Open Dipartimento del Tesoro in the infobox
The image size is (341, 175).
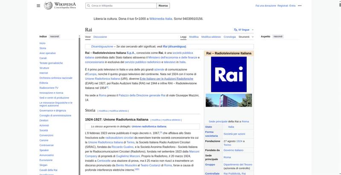(x=238, y=165)
